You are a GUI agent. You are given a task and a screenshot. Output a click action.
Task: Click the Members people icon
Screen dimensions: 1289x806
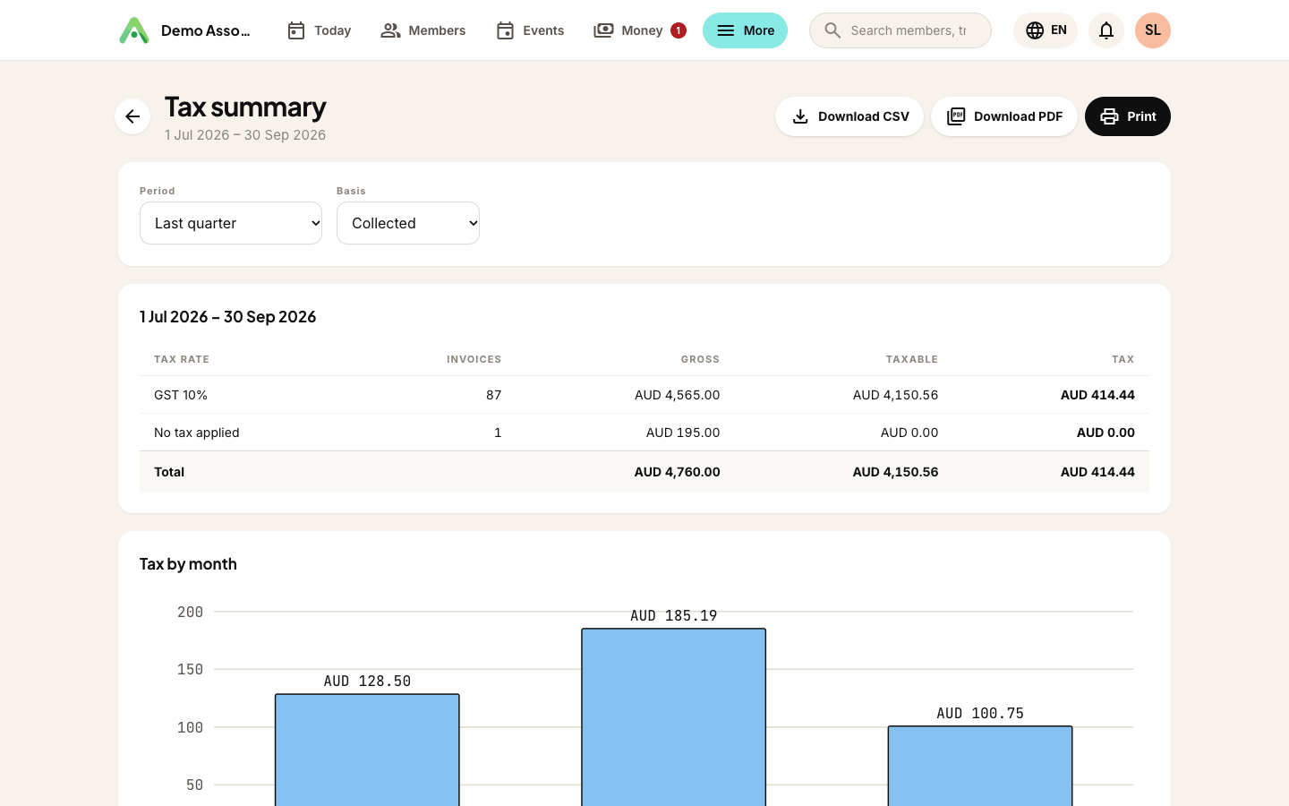390,30
